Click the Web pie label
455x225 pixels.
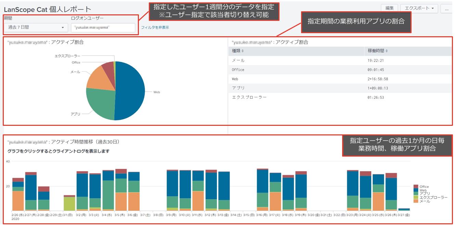click(x=157, y=92)
